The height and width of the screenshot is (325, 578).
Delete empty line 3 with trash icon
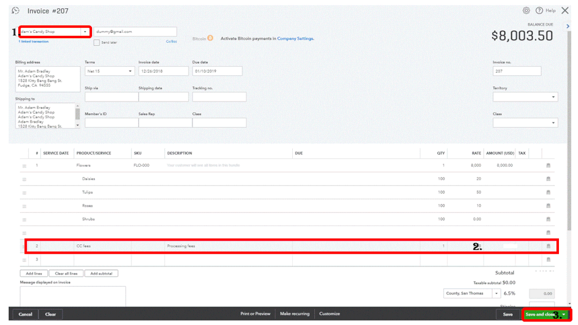548,260
